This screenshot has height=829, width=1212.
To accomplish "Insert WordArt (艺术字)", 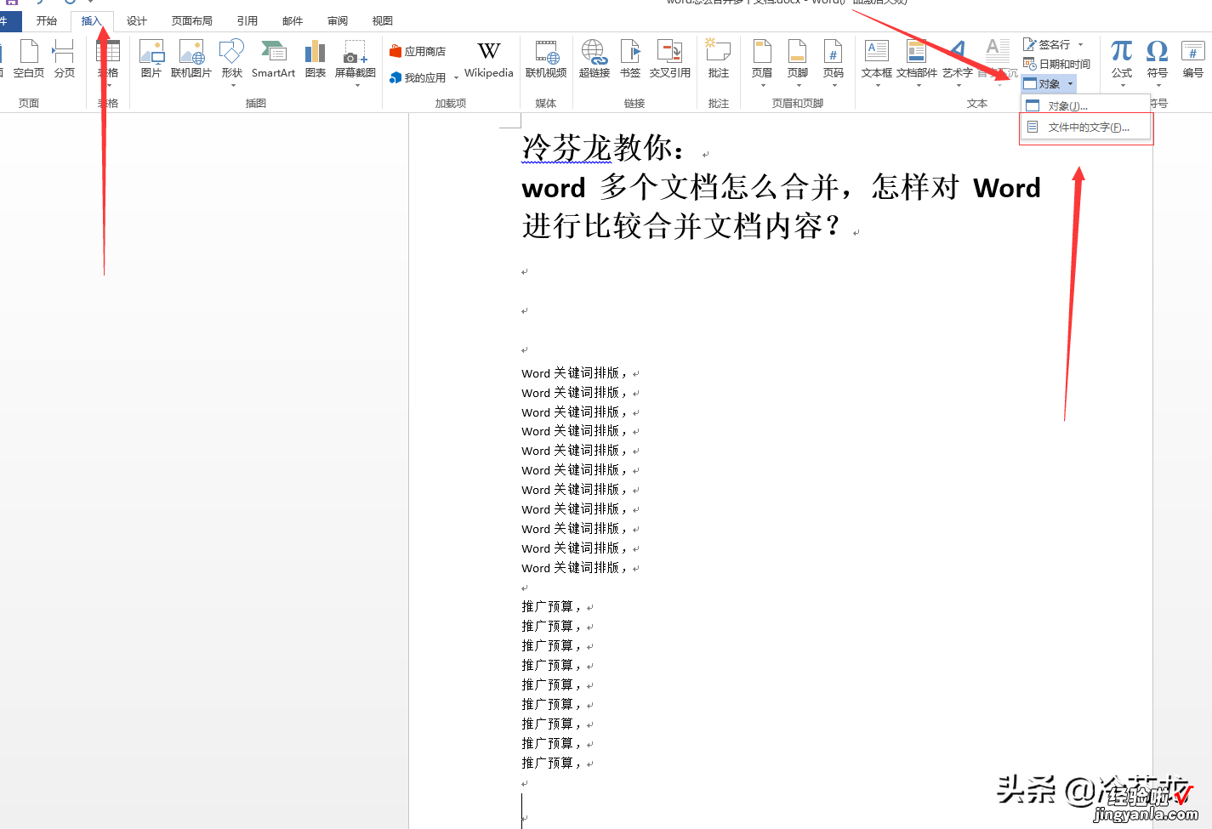I will coord(958,61).
